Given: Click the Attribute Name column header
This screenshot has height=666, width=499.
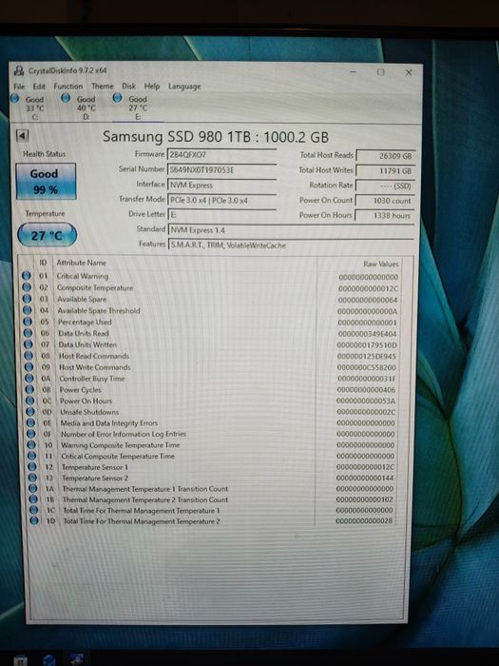Looking at the screenshot, I should (x=81, y=263).
